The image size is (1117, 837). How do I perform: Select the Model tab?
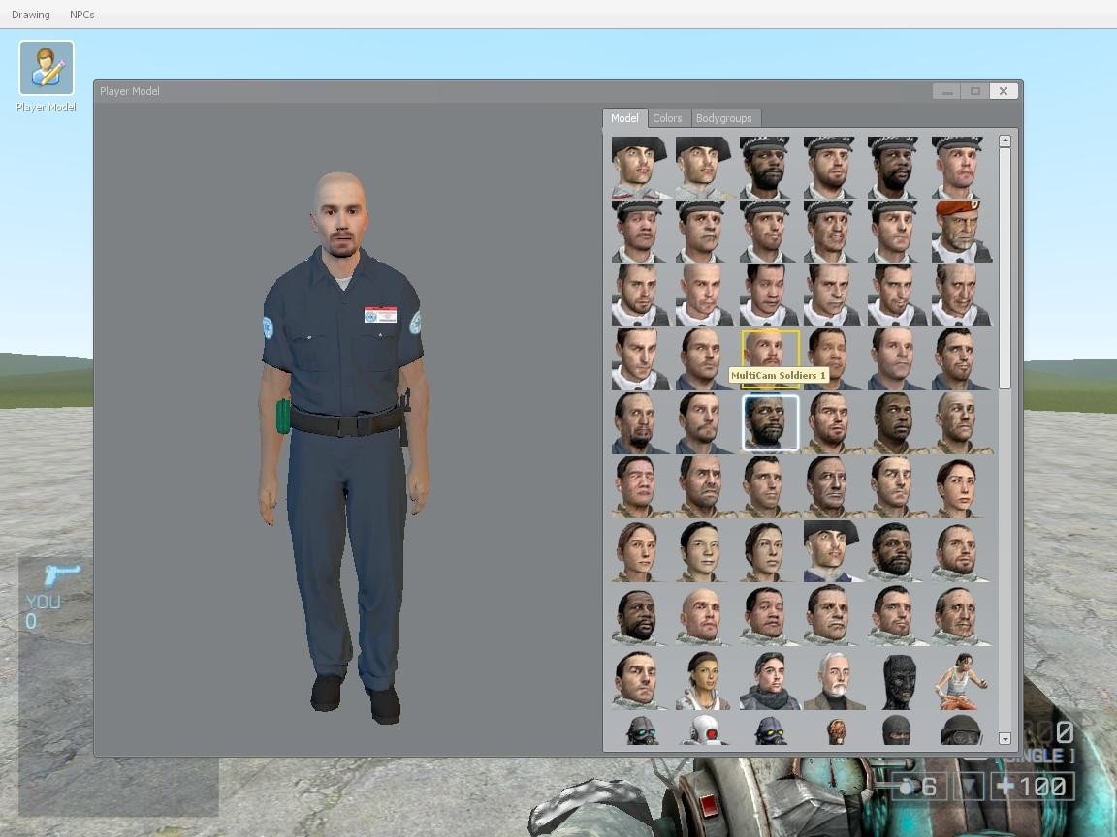point(624,117)
